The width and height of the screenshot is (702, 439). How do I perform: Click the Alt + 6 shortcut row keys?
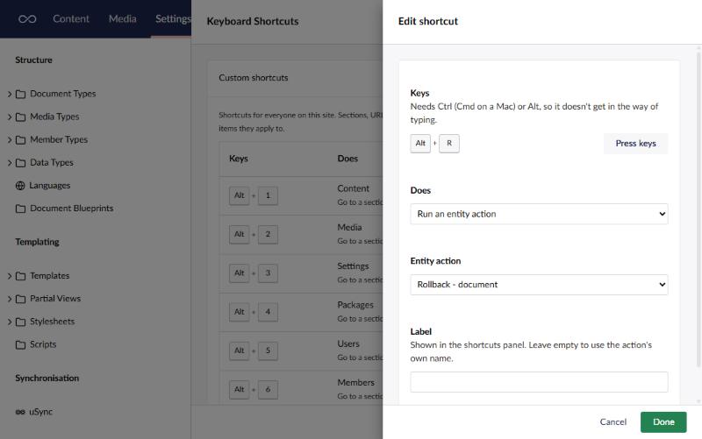tap(254, 390)
